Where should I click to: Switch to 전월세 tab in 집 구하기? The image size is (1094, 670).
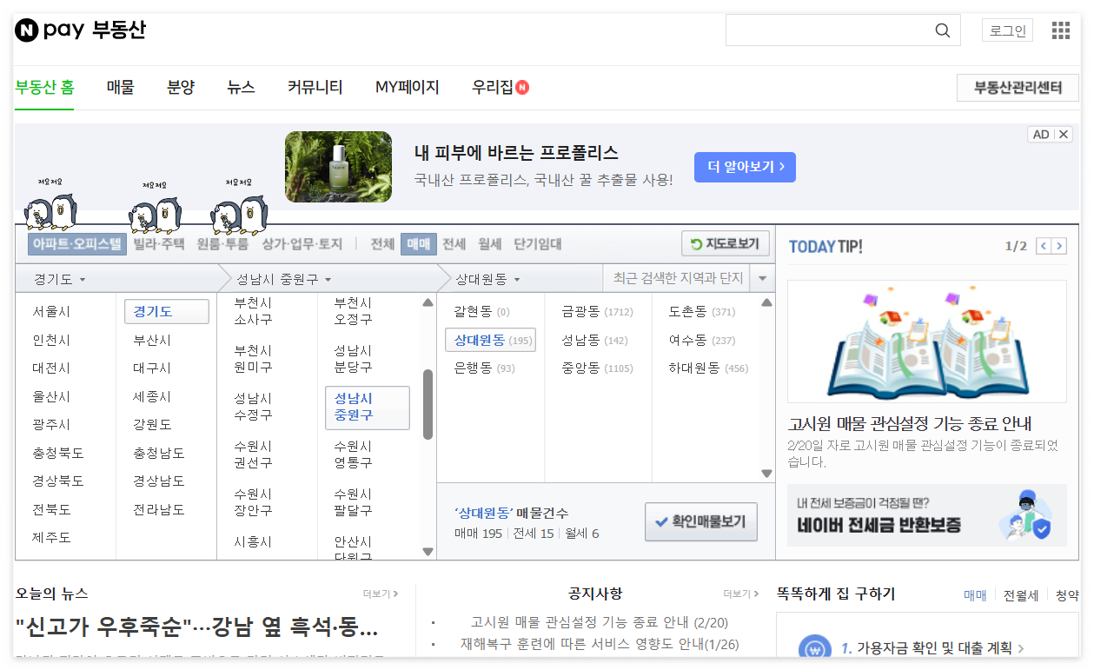point(1021,595)
